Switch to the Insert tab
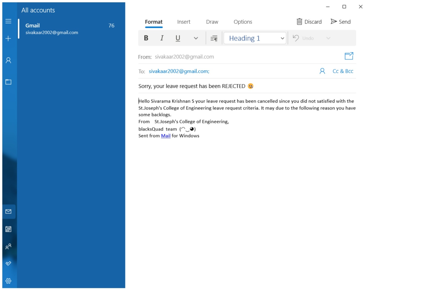Viewport: 422px width, 290px height. click(x=184, y=22)
